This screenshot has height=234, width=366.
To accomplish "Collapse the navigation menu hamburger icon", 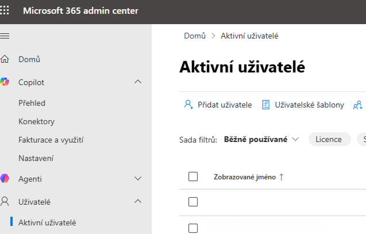I will [5, 36].
